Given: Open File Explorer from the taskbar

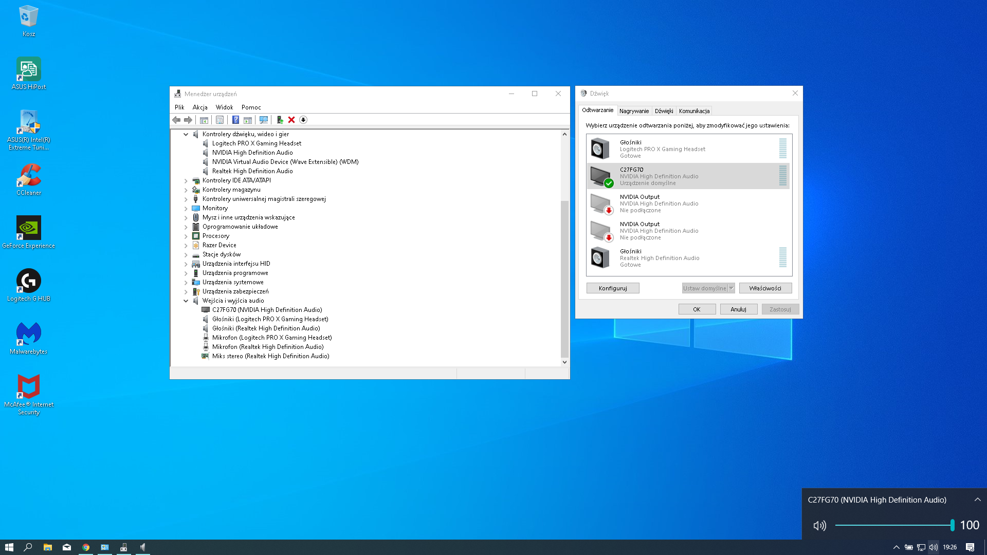Looking at the screenshot, I should point(48,547).
